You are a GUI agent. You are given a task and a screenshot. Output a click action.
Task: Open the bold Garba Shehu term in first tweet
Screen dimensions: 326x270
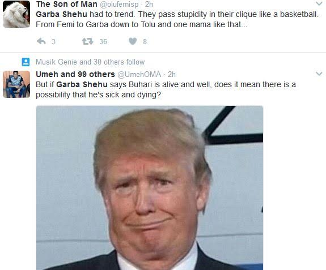62,14
